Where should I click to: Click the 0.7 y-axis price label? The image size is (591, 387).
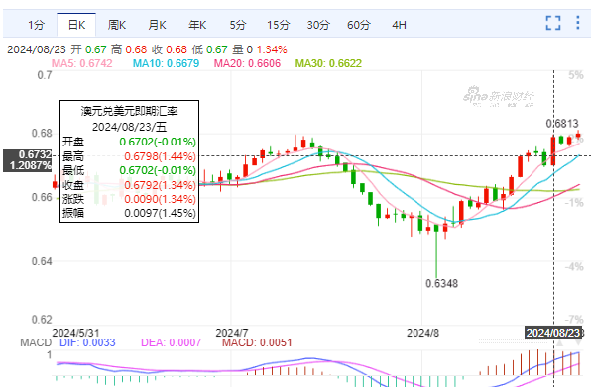(45, 75)
